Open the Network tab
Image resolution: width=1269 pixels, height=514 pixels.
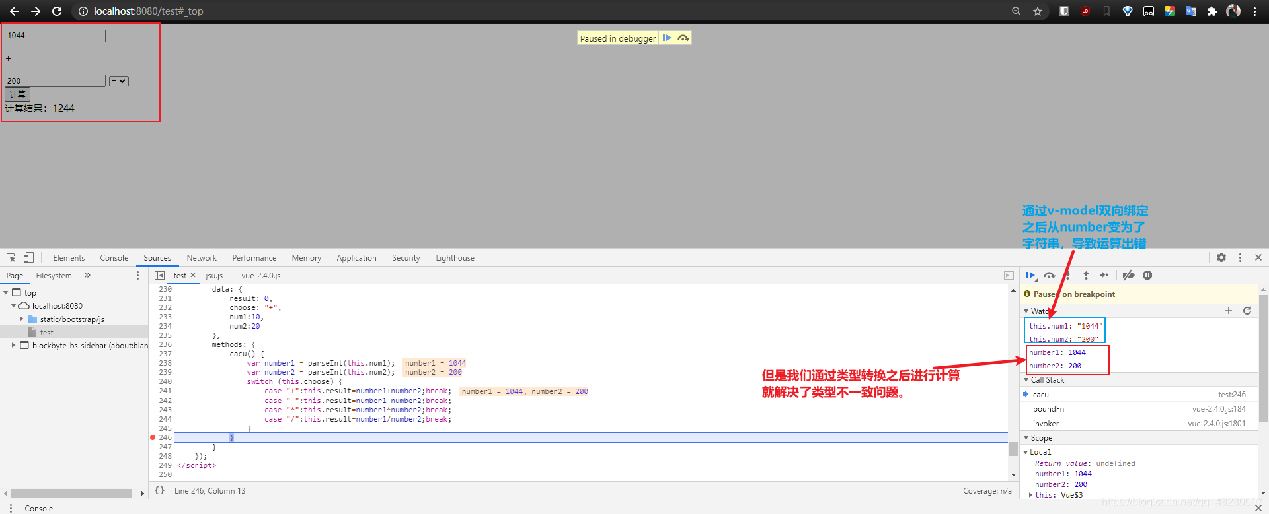point(202,258)
